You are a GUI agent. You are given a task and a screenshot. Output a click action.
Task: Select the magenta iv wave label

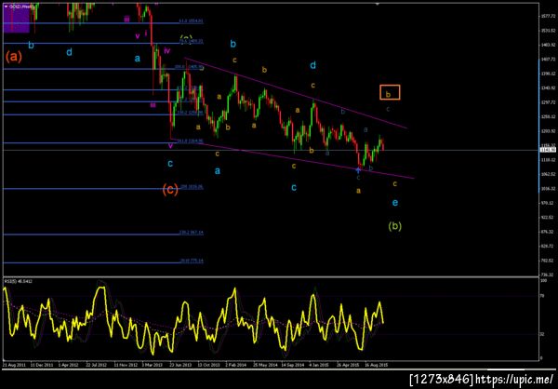click(167, 50)
